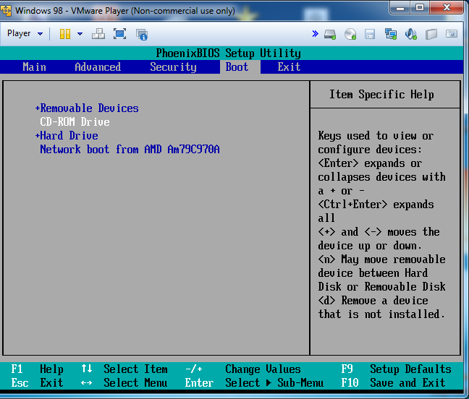Open the Advanced BIOS tab
Viewport: 469px width, 399px height.
pos(98,66)
